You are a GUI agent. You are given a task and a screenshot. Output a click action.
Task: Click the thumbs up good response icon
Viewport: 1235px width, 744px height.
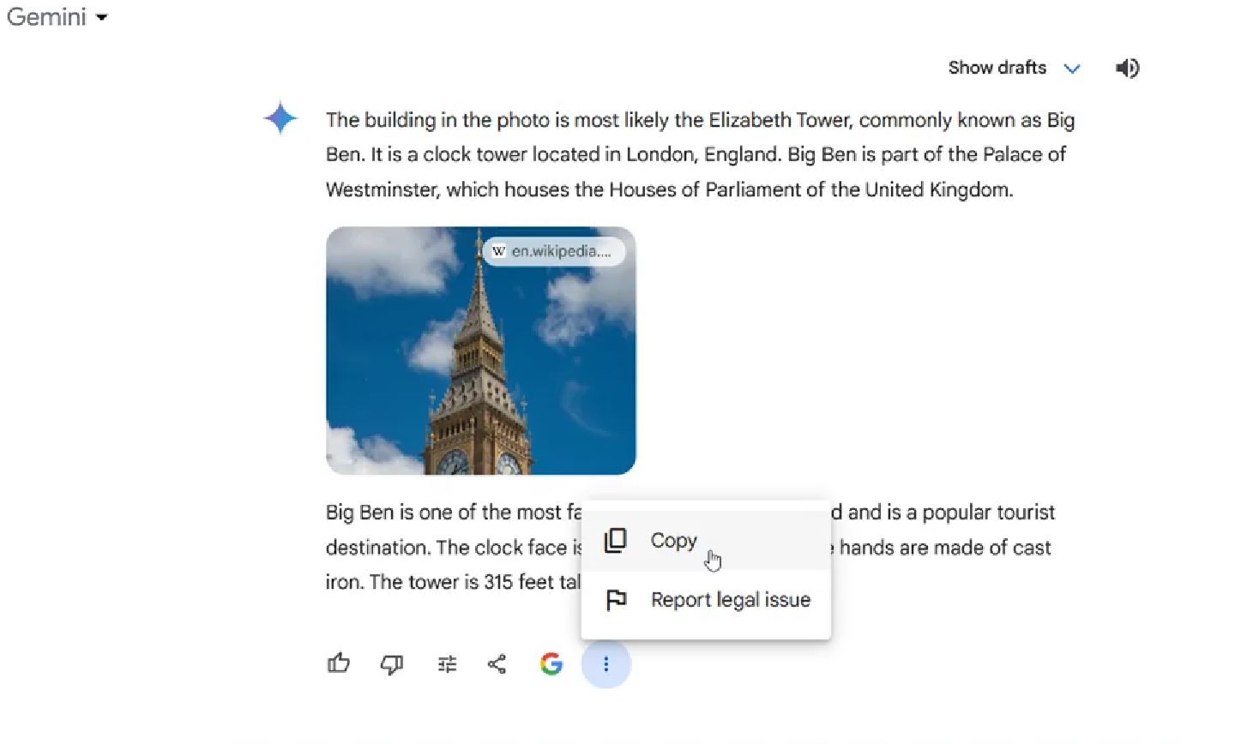pyautogui.click(x=339, y=663)
